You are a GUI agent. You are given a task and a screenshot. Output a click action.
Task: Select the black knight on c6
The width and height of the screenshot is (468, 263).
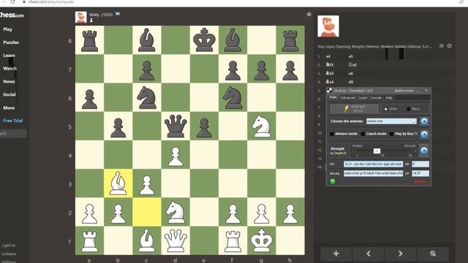pos(146,97)
